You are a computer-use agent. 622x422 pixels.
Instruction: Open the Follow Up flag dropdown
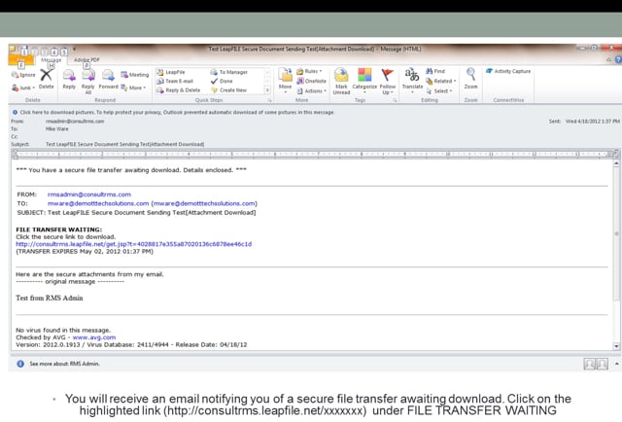(x=388, y=82)
